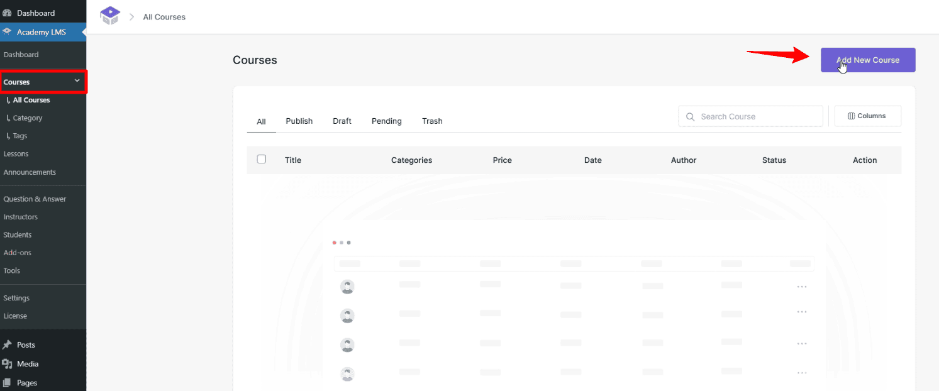Click All Courses breadcrumb text
This screenshot has height=391, width=939.
[164, 17]
